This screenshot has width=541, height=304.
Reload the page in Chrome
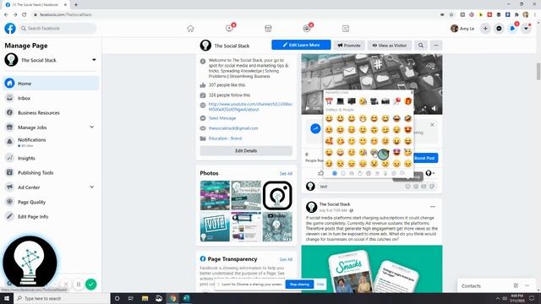pyautogui.click(x=25, y=14)
